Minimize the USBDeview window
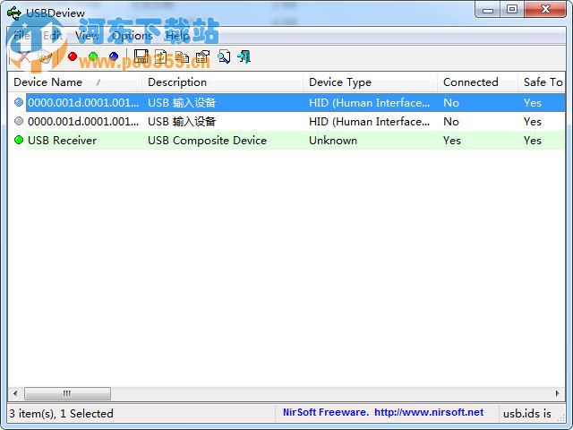573x430 pixels. click(x=487, y=10)
